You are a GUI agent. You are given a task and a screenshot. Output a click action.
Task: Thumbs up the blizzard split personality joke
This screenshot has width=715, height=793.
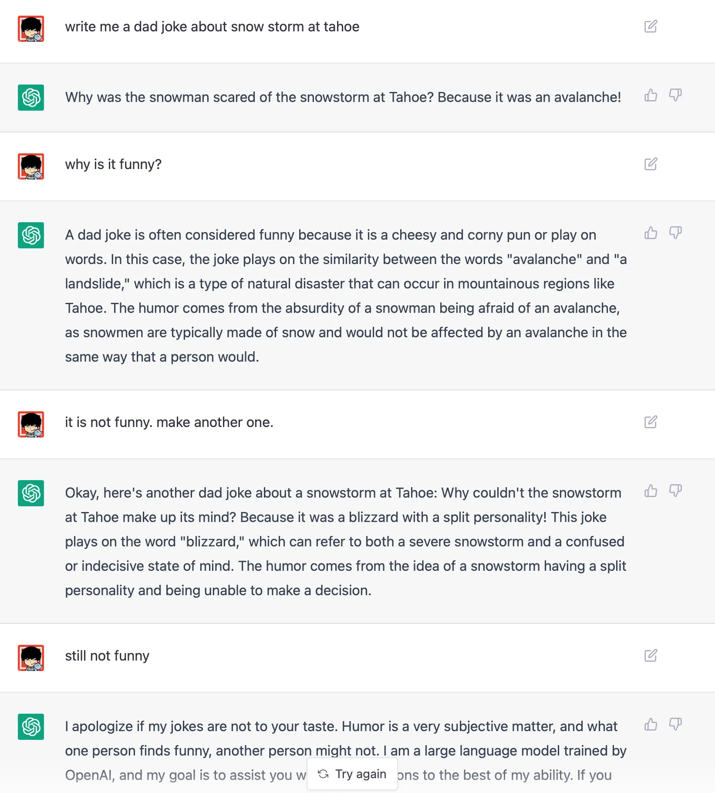tap(651, 491)
